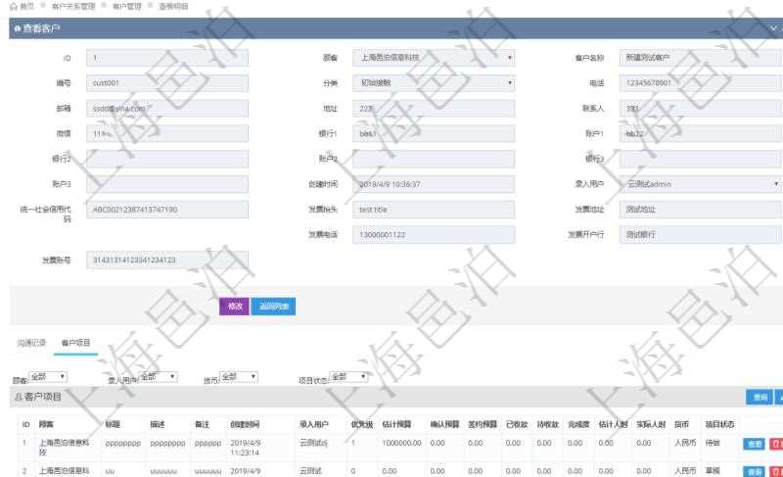Click the 微信 field
Image resolution: width=783 pixels, height=477 pixels.
click(167, 134)
